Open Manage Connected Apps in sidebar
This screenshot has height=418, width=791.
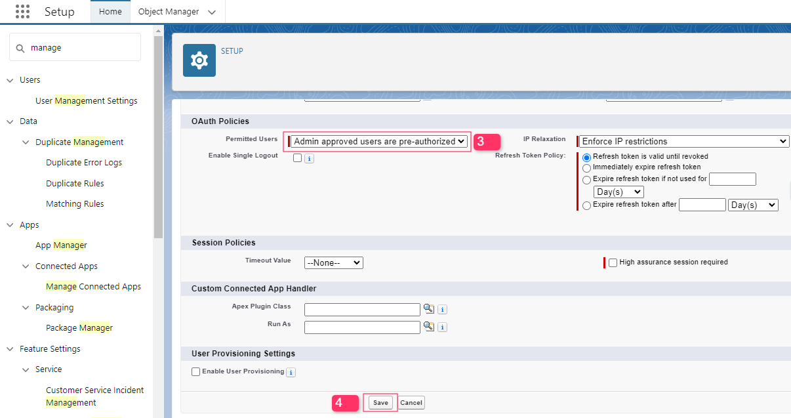point(93,287)
